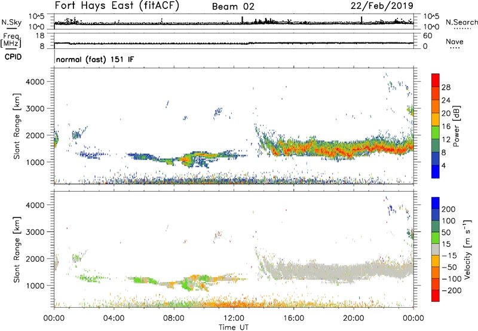Click the 'N.Sky' legend label
The image size is (478, 331).
[x=11, y=22]
